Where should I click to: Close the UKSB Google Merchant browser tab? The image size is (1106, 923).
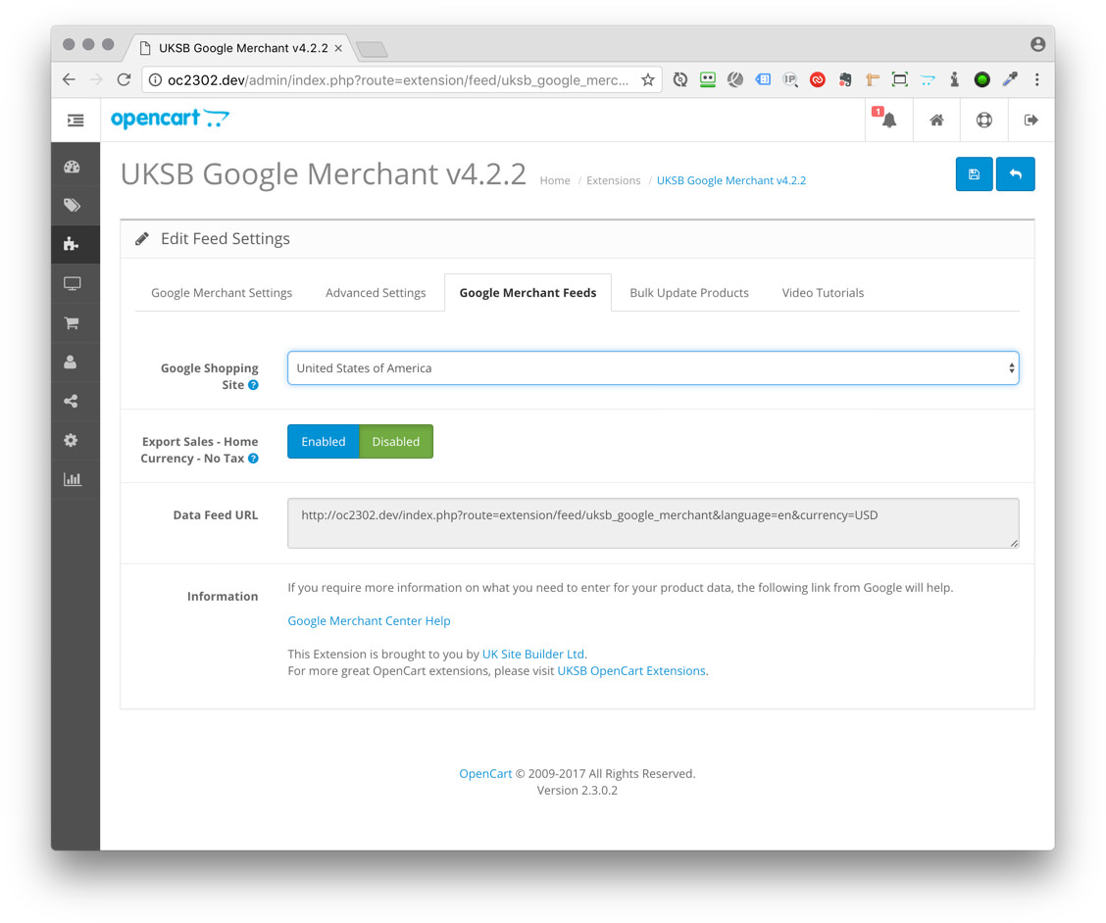[338, 48]
